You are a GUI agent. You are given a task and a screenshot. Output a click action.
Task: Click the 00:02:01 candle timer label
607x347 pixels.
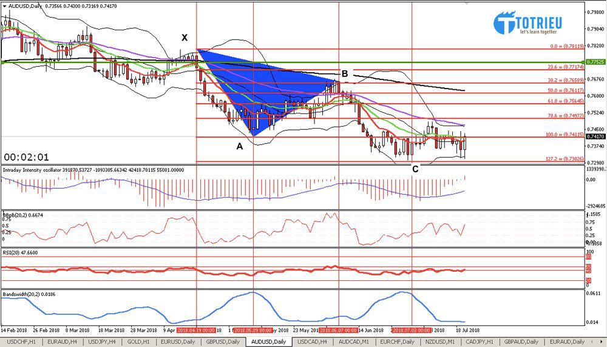[x=26, y=157]
